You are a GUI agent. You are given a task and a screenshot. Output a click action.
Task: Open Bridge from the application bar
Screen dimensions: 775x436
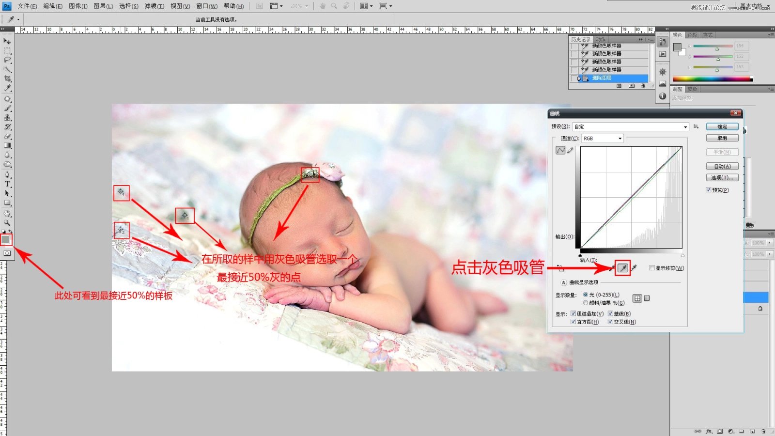tap(259, 6)
